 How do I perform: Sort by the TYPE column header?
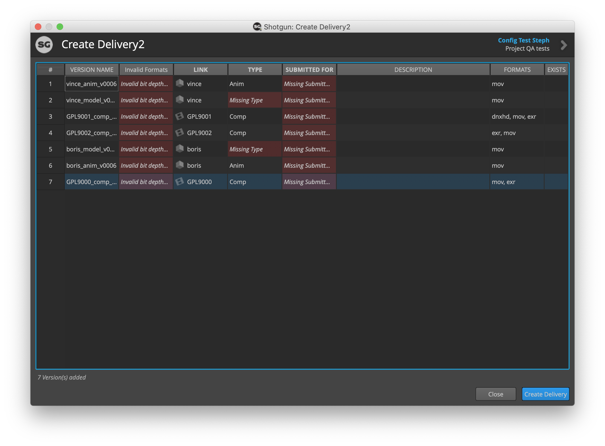coord(255,70)
